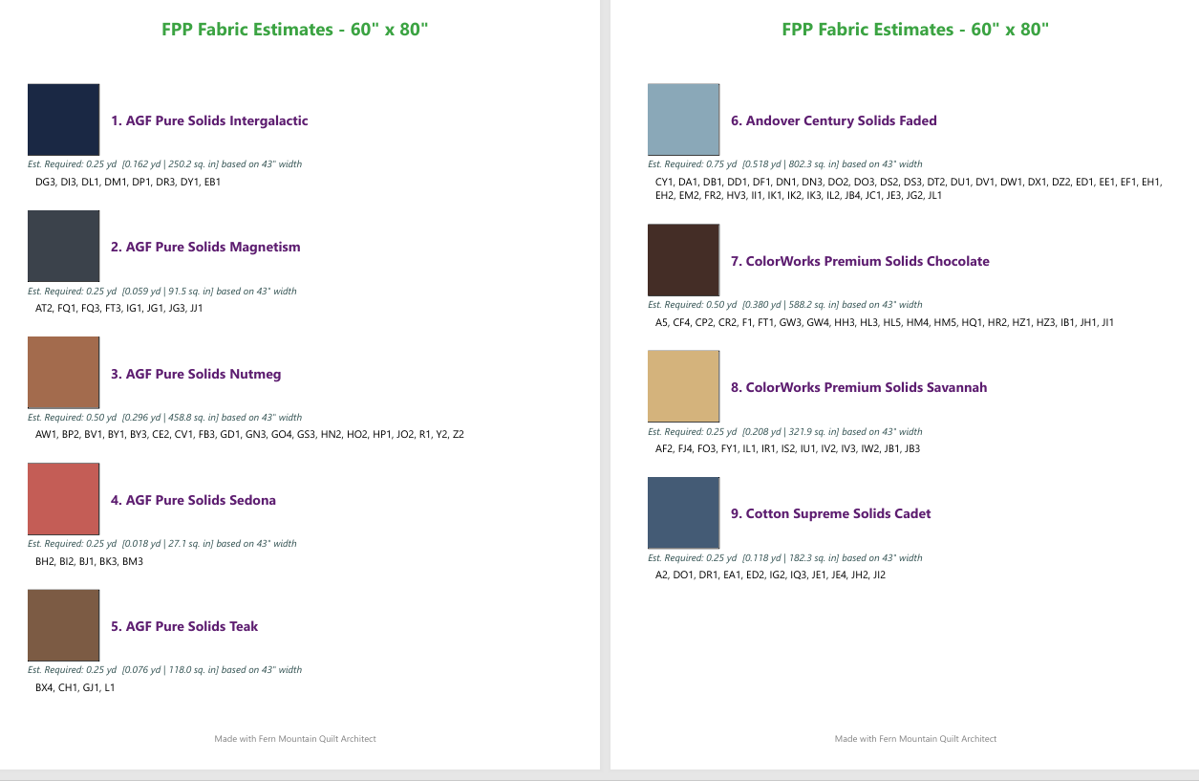Click piece list starting 'CY1, DA1, DB1, DD1'
Viewport: 1199px width, 781px height.
click(x=909, y=188)
